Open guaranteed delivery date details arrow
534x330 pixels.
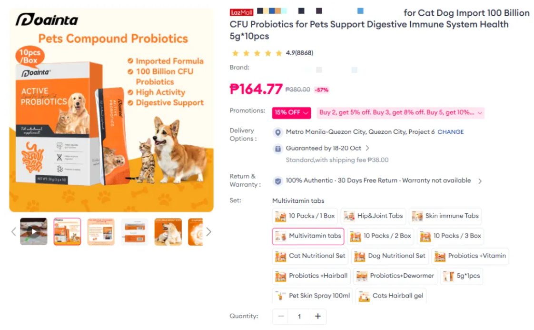tap(367, 148)
